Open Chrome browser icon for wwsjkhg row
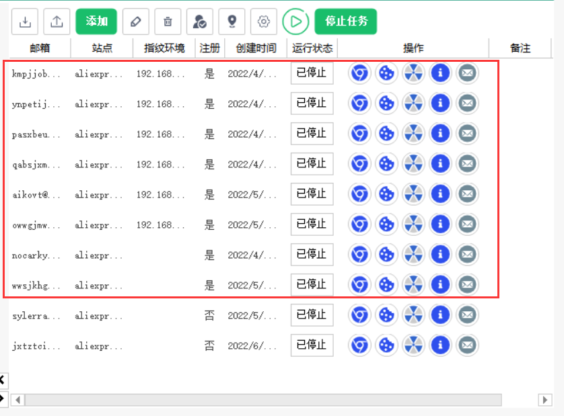This screenshot has width=564, height=416. 359,284
